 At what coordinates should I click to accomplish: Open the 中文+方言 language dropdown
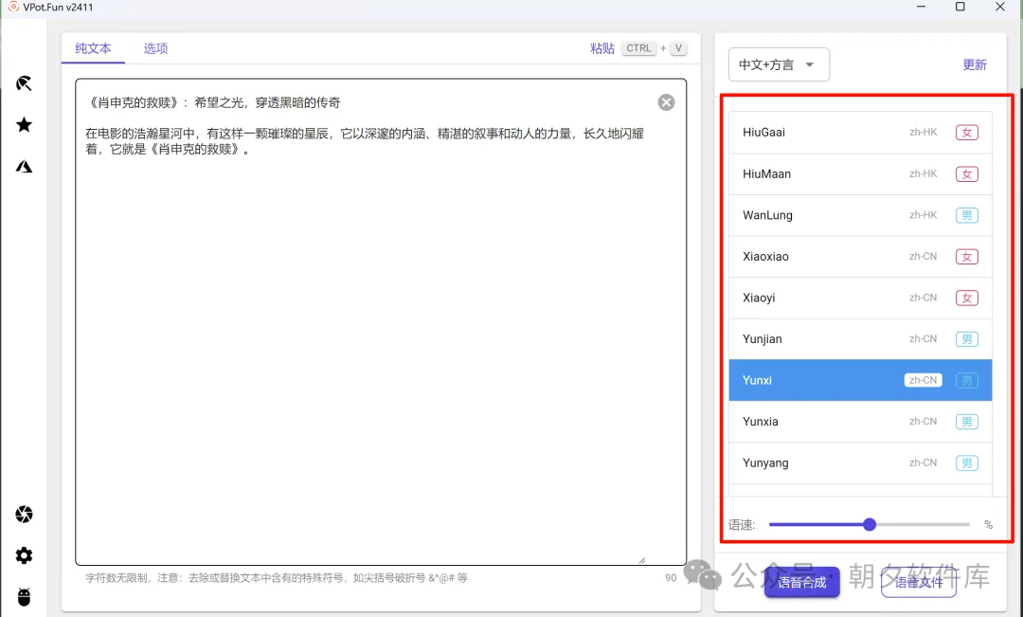pos(779,64)
